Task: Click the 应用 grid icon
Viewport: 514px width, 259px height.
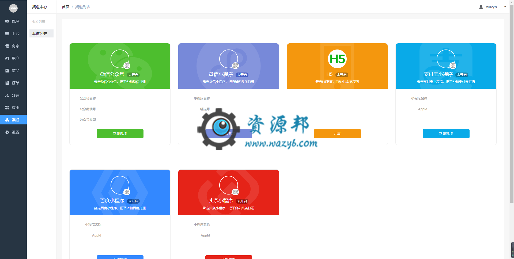Action: pos(7,108)
